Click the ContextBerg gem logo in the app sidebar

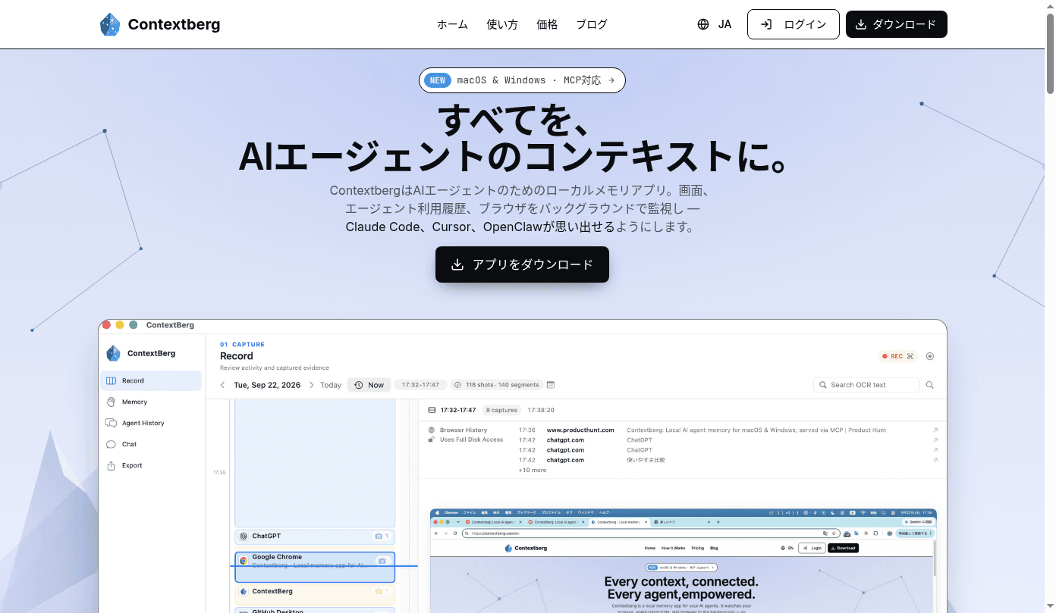click(113, 353)
